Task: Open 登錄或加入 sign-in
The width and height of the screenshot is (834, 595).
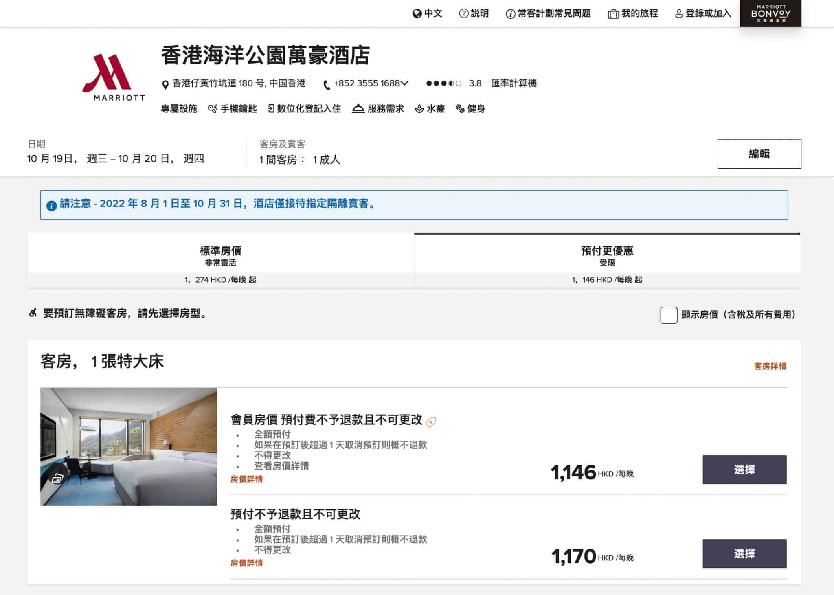Action: click(x=708, y=13)
